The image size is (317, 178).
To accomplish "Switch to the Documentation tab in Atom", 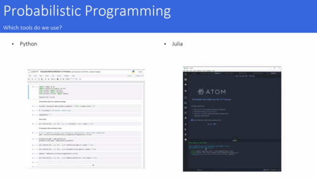I will tap(258, 73).
